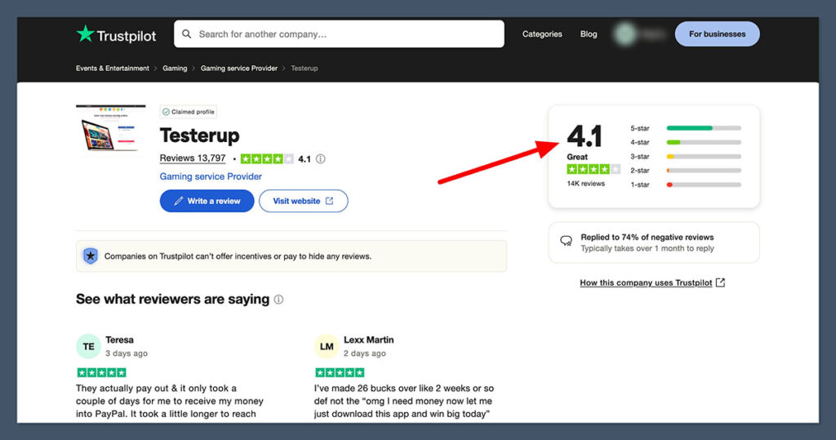Click Replied to 74% of negative reviews

647,238
